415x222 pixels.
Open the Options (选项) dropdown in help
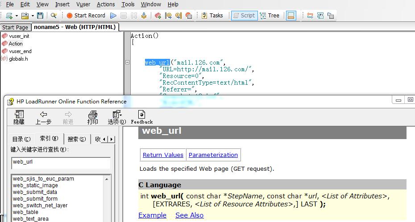tap(117, 117)
